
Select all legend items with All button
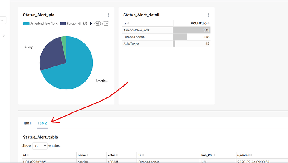click(98, 23)
